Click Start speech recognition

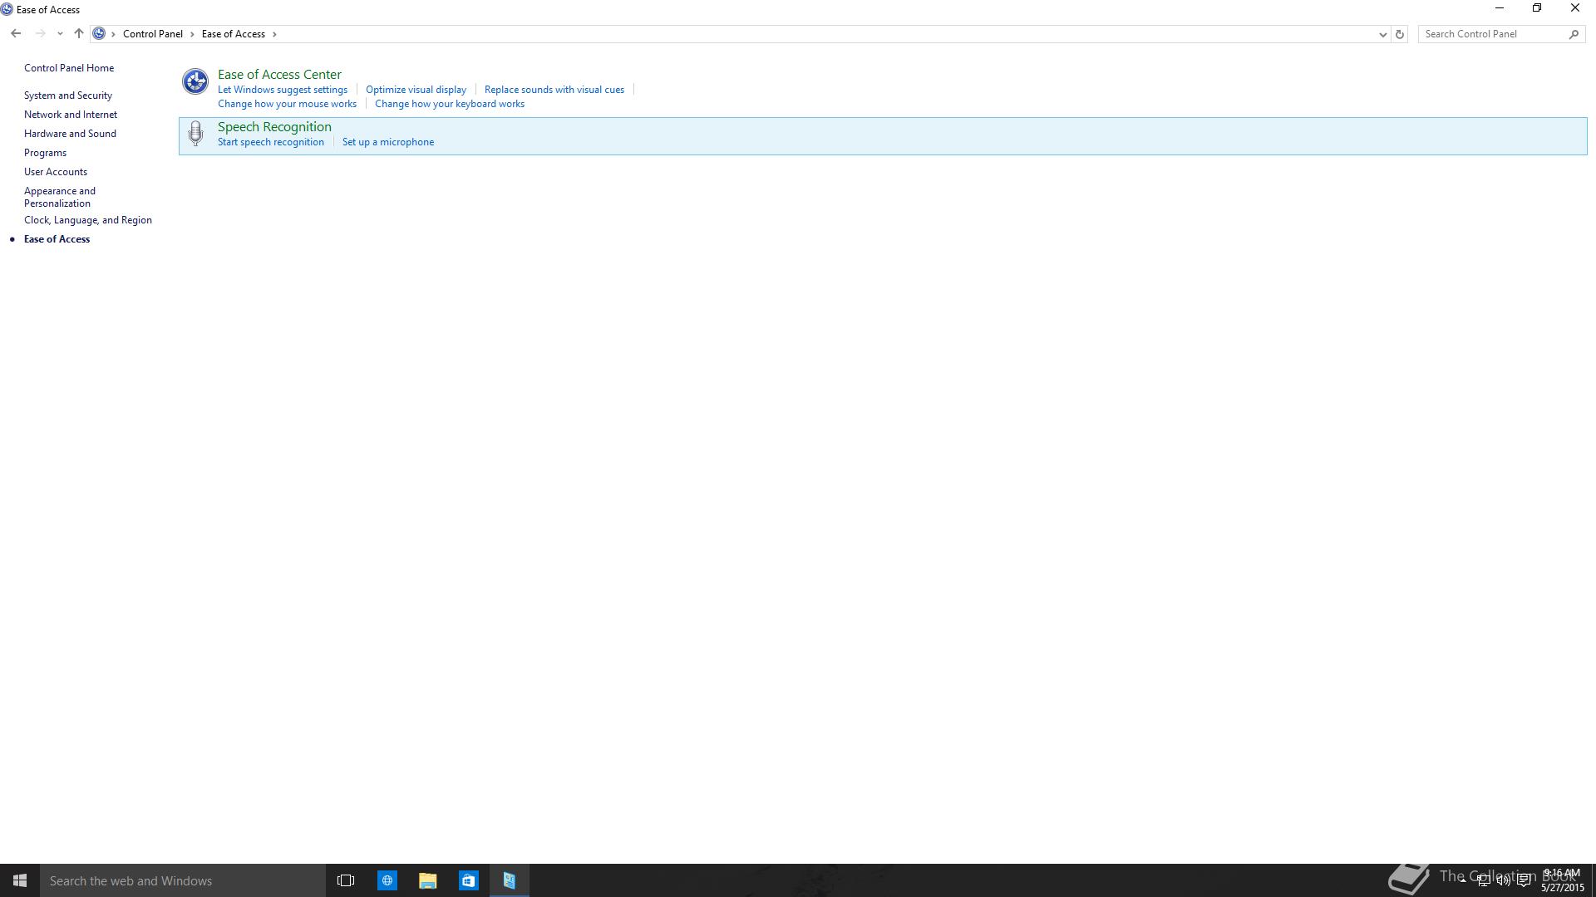click(271, 142)
